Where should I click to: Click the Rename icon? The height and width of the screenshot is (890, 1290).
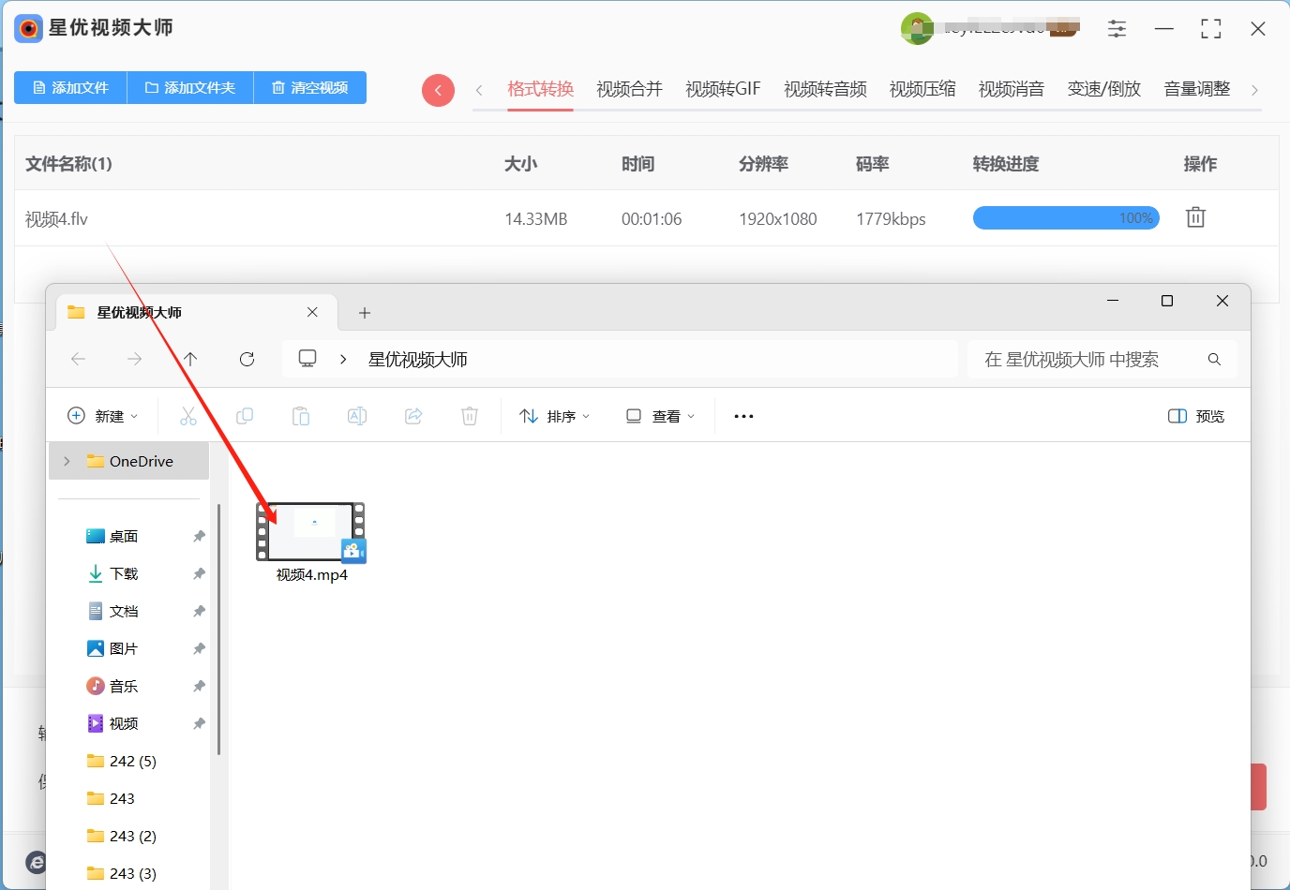coord(357,416)
